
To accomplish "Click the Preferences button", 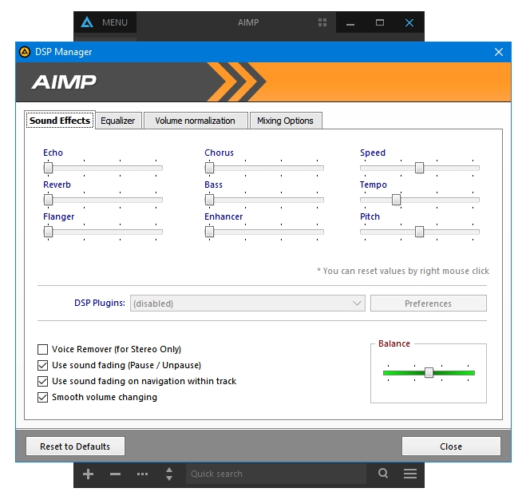I will (x=429, y=304).
